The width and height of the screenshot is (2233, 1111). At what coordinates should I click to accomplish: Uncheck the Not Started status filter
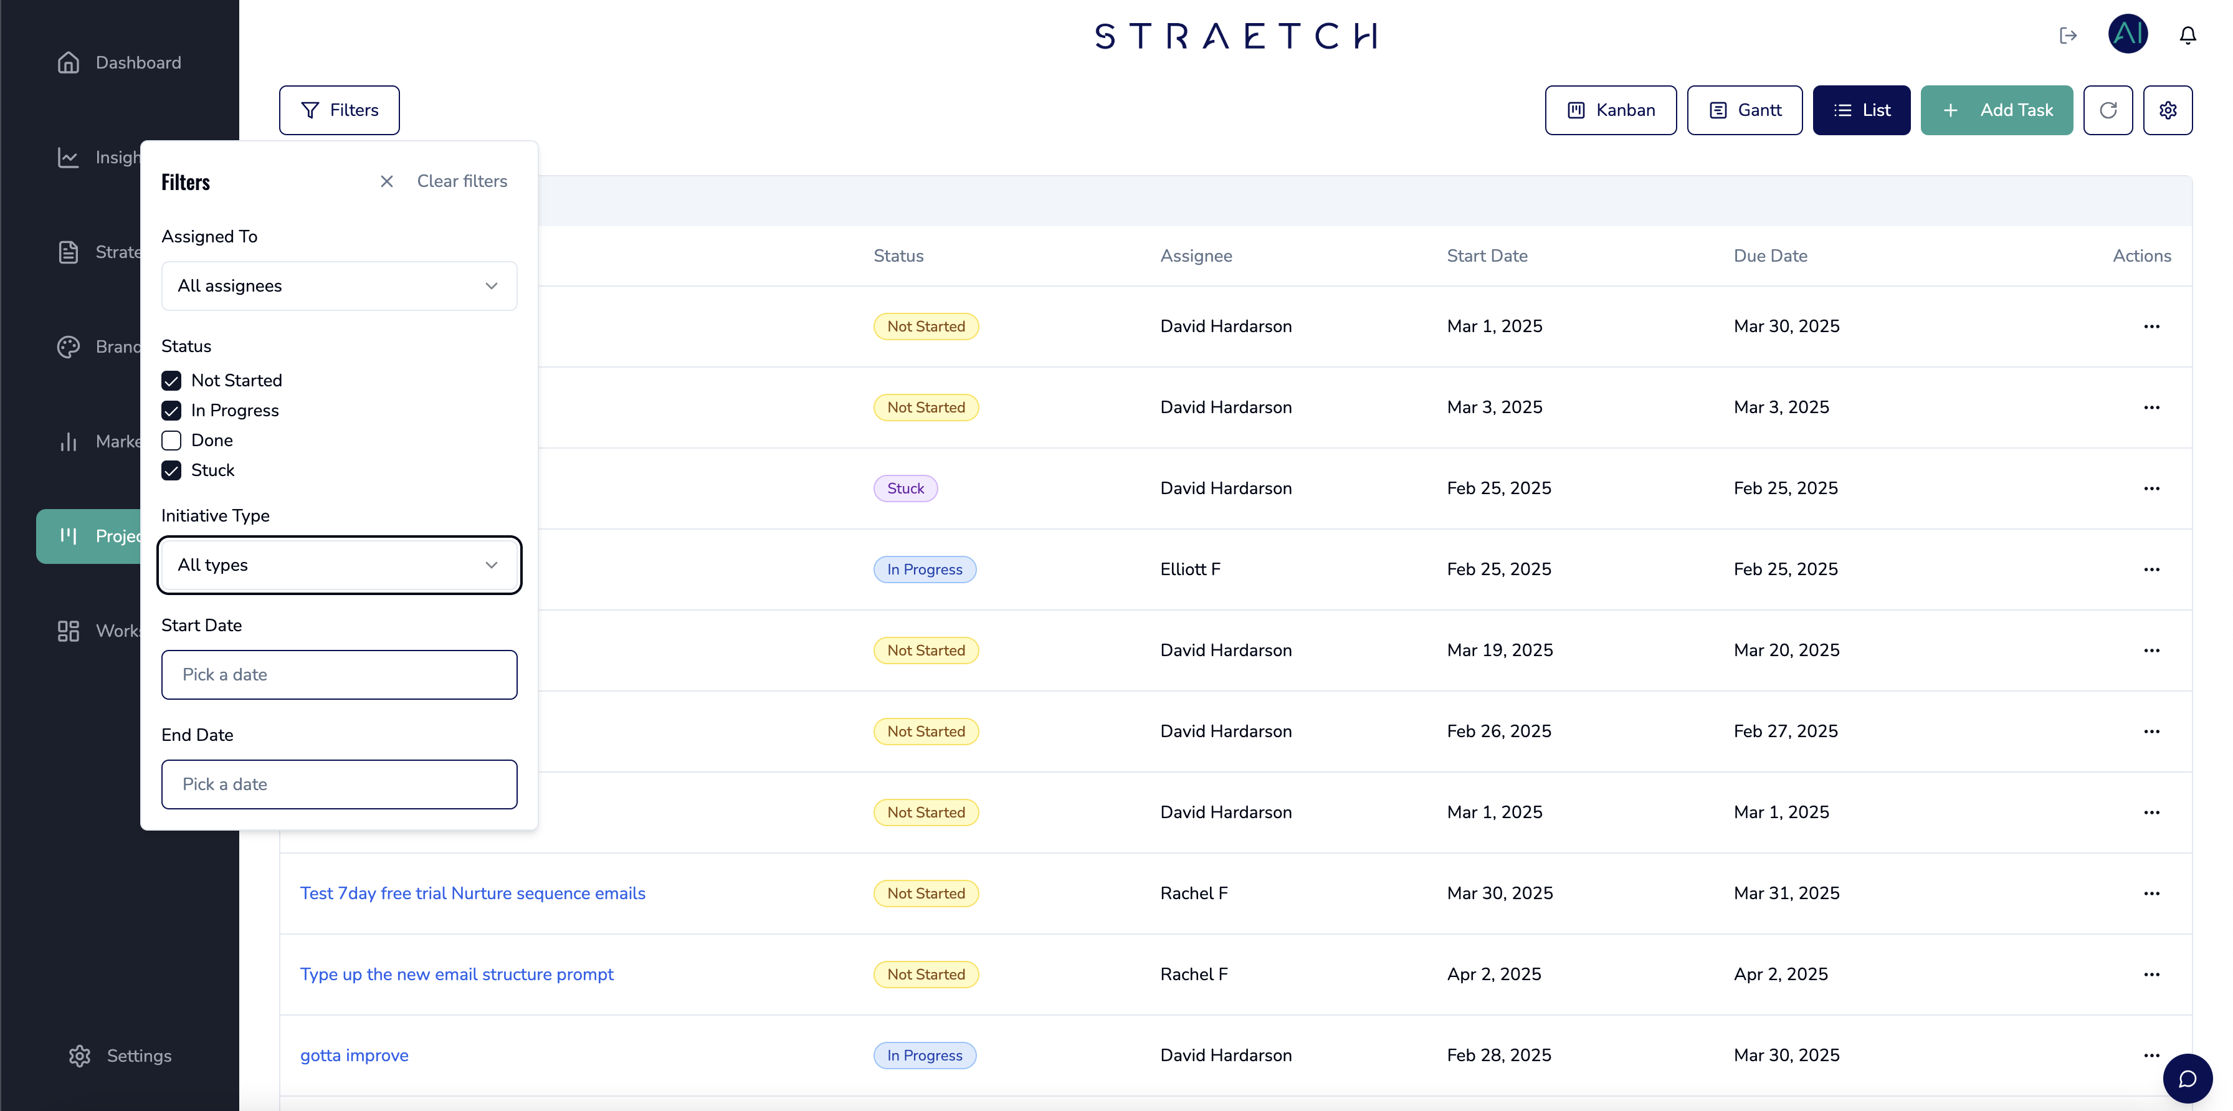171,381
